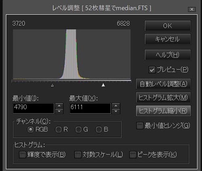Image resolution: width=202 pixels, height=171 pixels.
Task: Click the 最小値 input field showing 4790
Action: click(34, 108)
